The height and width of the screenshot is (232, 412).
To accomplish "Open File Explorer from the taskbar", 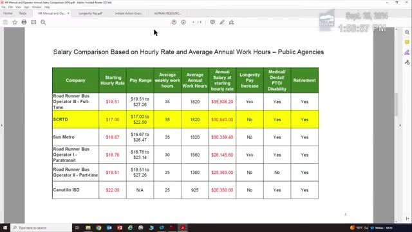I will tap(88, 227).
